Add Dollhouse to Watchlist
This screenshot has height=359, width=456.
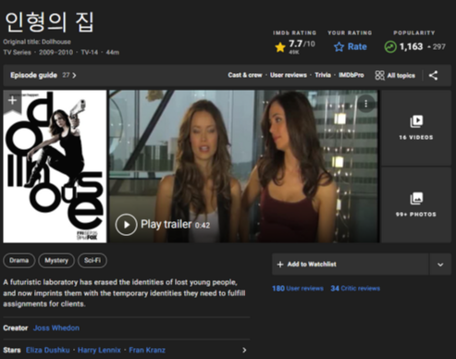coord(351,265)
